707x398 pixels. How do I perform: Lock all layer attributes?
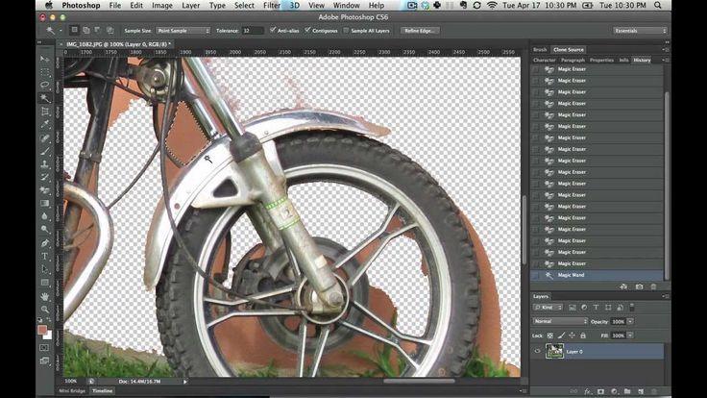pyautogui.click(x=583, y=336)
